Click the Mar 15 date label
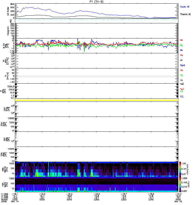 click(x=178, y=201)
